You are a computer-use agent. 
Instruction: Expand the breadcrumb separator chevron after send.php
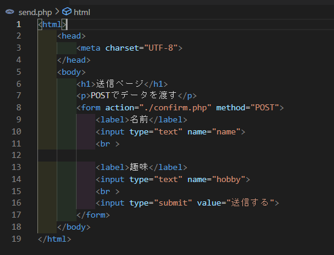click(57, 11)
